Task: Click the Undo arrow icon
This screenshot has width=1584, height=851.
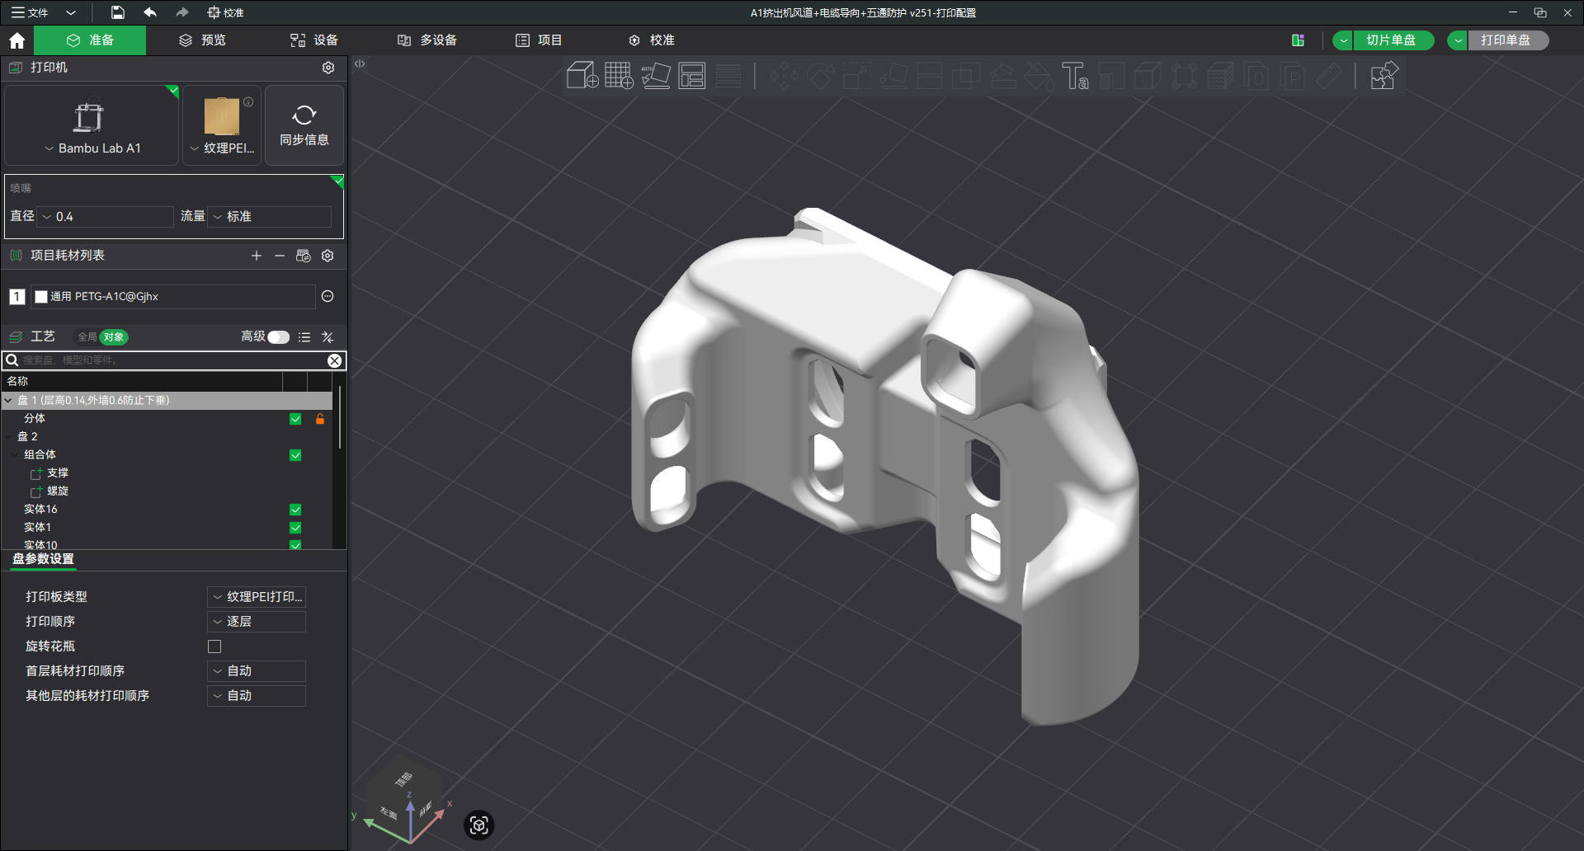Action: coord(150,12)
